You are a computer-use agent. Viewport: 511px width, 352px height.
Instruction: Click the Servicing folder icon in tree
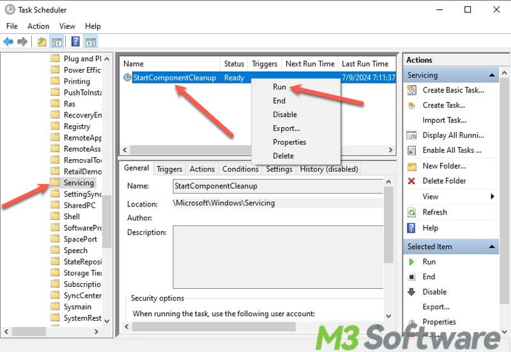[x=55, y=182]
